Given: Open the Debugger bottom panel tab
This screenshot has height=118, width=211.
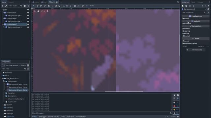Looking at the screenshot, I should [x=43, y=117].
